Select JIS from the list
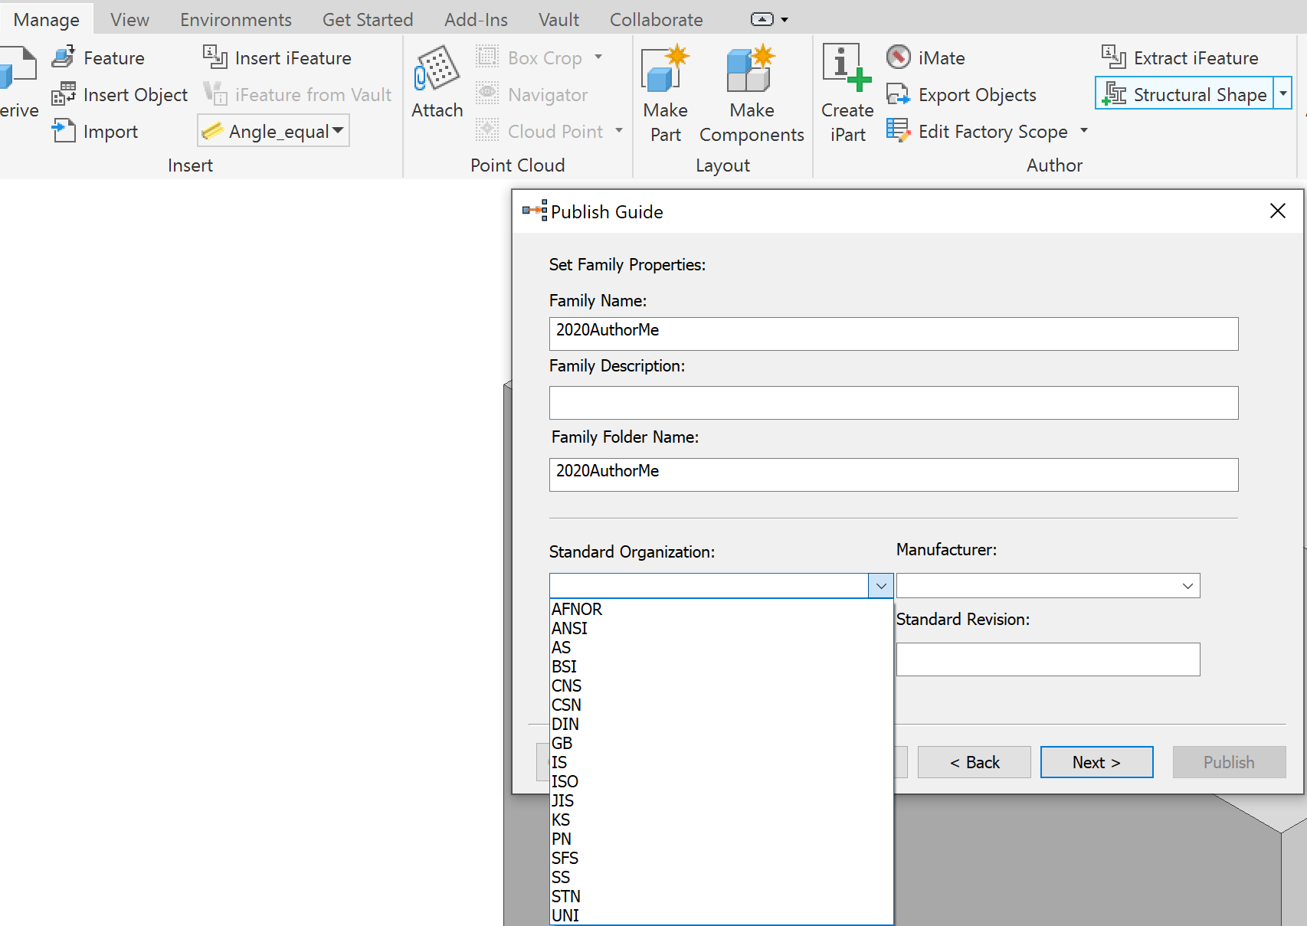This screenshot has width=1307, height=926. tap(722, 800)
